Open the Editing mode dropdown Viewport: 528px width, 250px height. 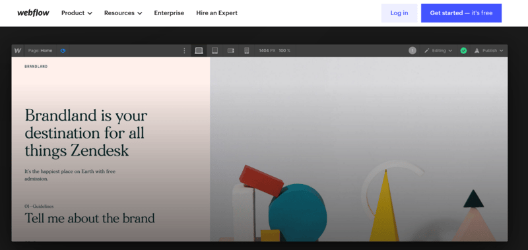point(438,51)
